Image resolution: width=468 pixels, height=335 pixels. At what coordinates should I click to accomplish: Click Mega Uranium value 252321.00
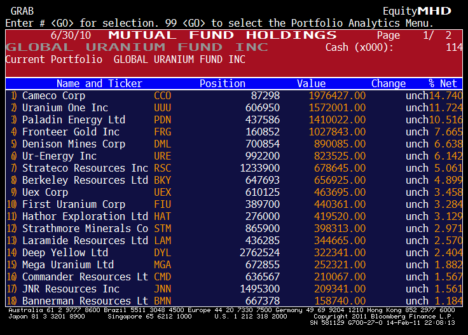coord(340,265)
